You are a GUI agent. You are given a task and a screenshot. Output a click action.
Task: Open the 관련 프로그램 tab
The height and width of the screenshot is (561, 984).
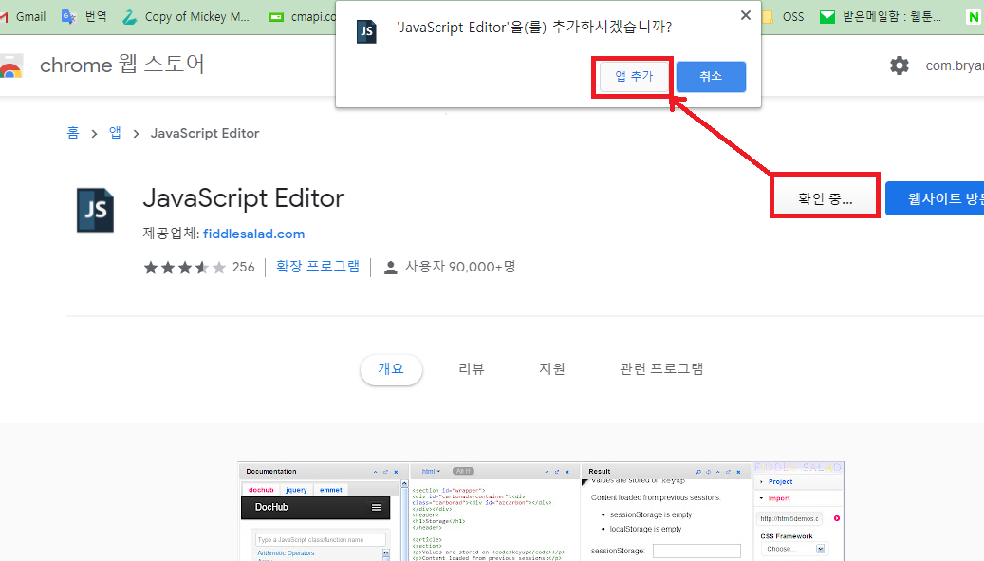pos(661,369)
